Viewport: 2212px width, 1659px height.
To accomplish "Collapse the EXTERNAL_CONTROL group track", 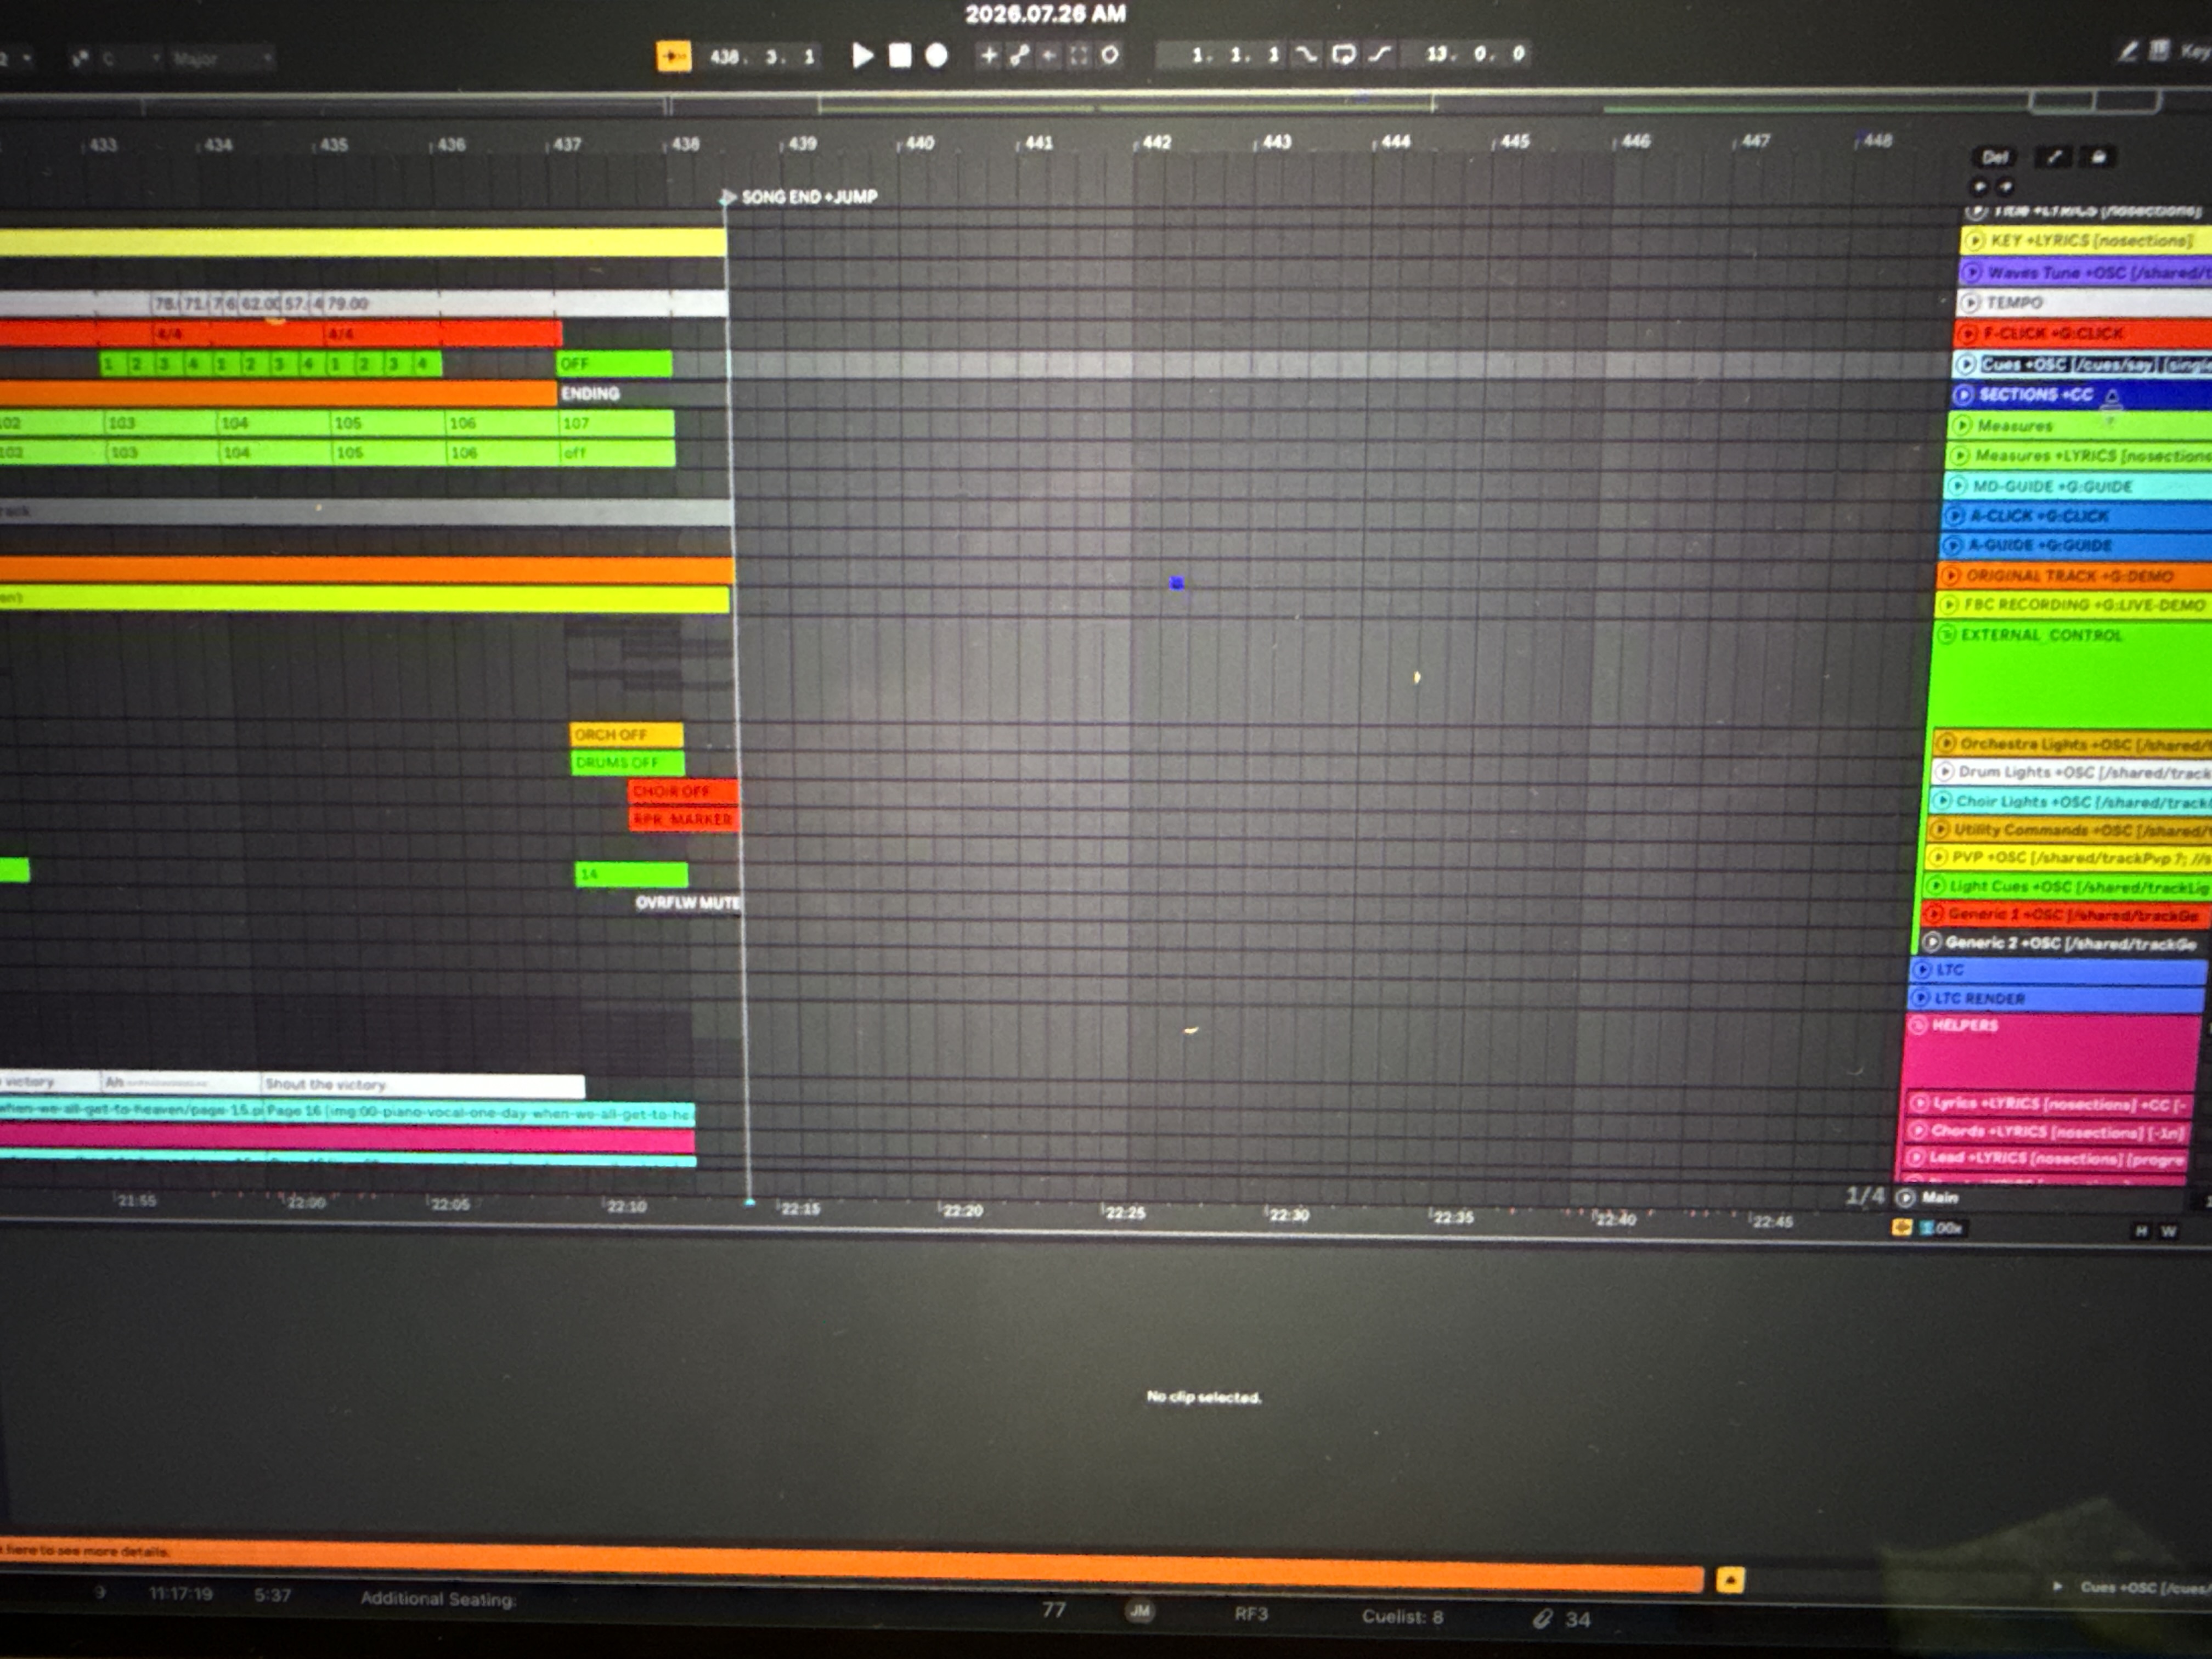I will pos(1946,635).
